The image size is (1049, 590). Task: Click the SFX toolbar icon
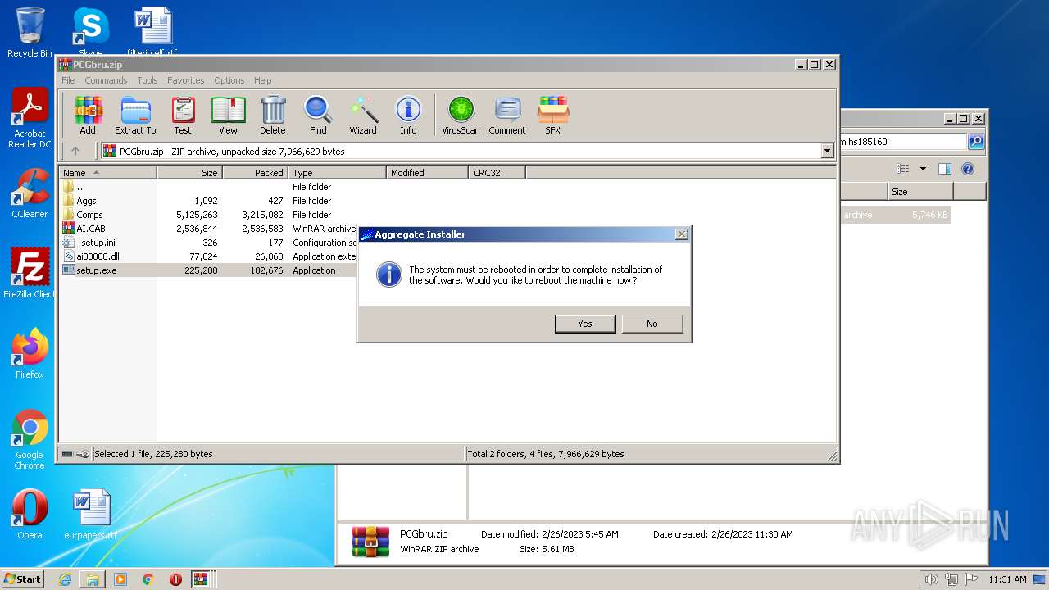click(x=553, y=115)
